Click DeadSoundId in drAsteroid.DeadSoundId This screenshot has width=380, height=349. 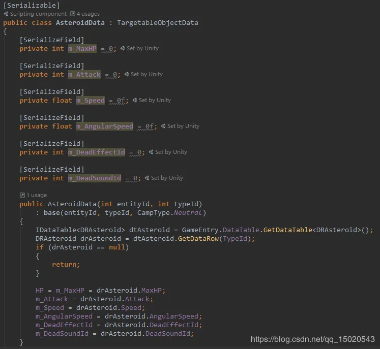point(168,334)
